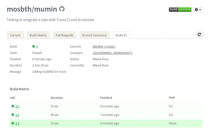Click the green check icon for job 3.3
The width and height of the screenshot is (209, 132).
(13, 123)
